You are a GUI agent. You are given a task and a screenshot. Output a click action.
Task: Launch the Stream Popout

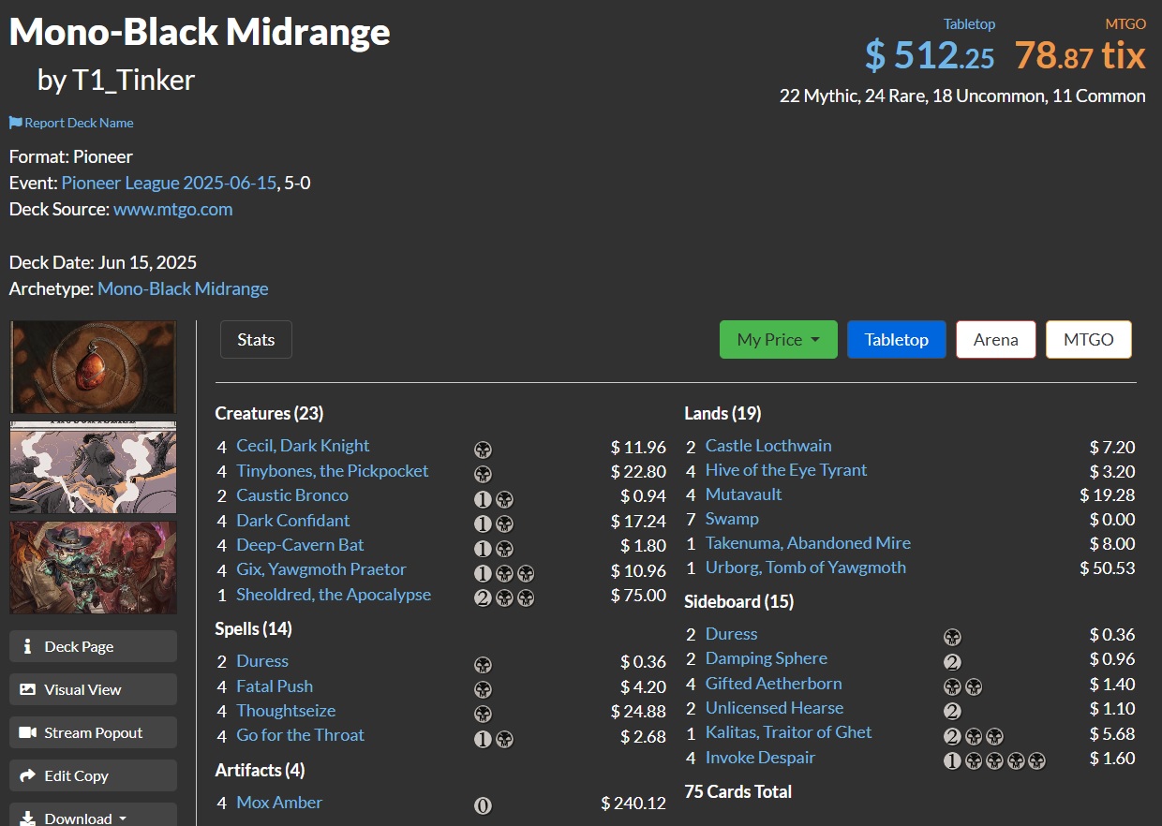point(93,732)
